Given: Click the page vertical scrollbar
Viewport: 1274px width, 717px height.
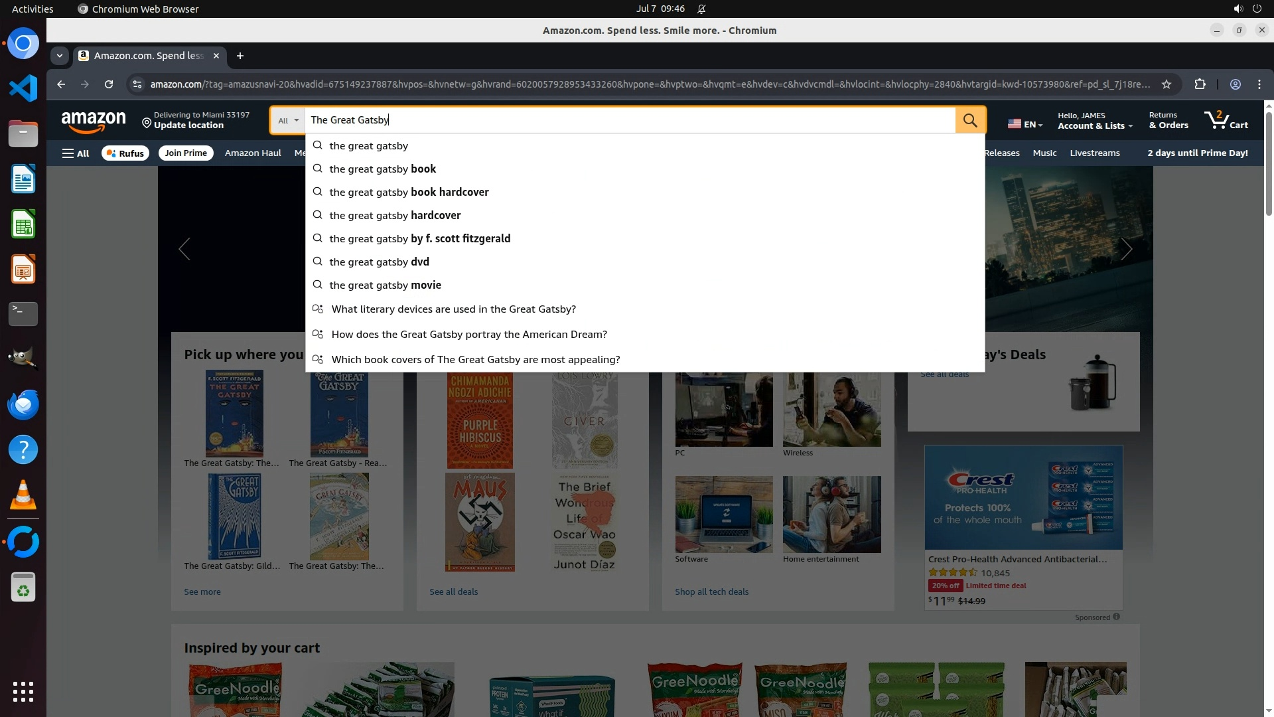Looking at the screenshot, I should pyautogui.click(x=1269, y=163).
